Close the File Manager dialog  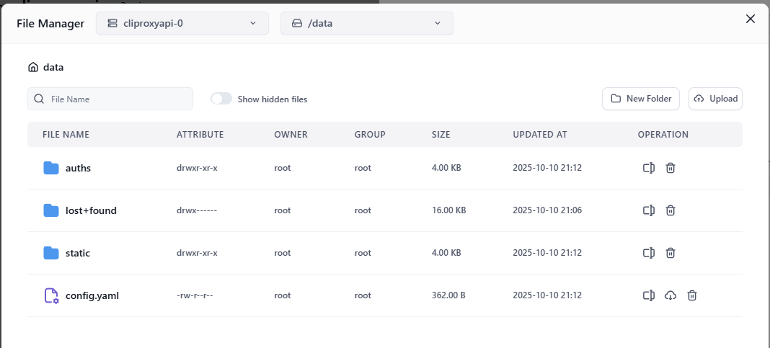coord(750,19)
